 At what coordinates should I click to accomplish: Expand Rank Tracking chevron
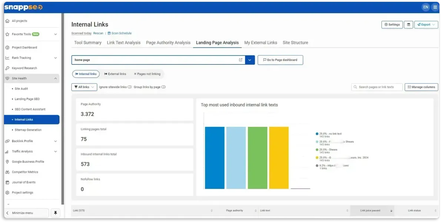tap(56, 58)
